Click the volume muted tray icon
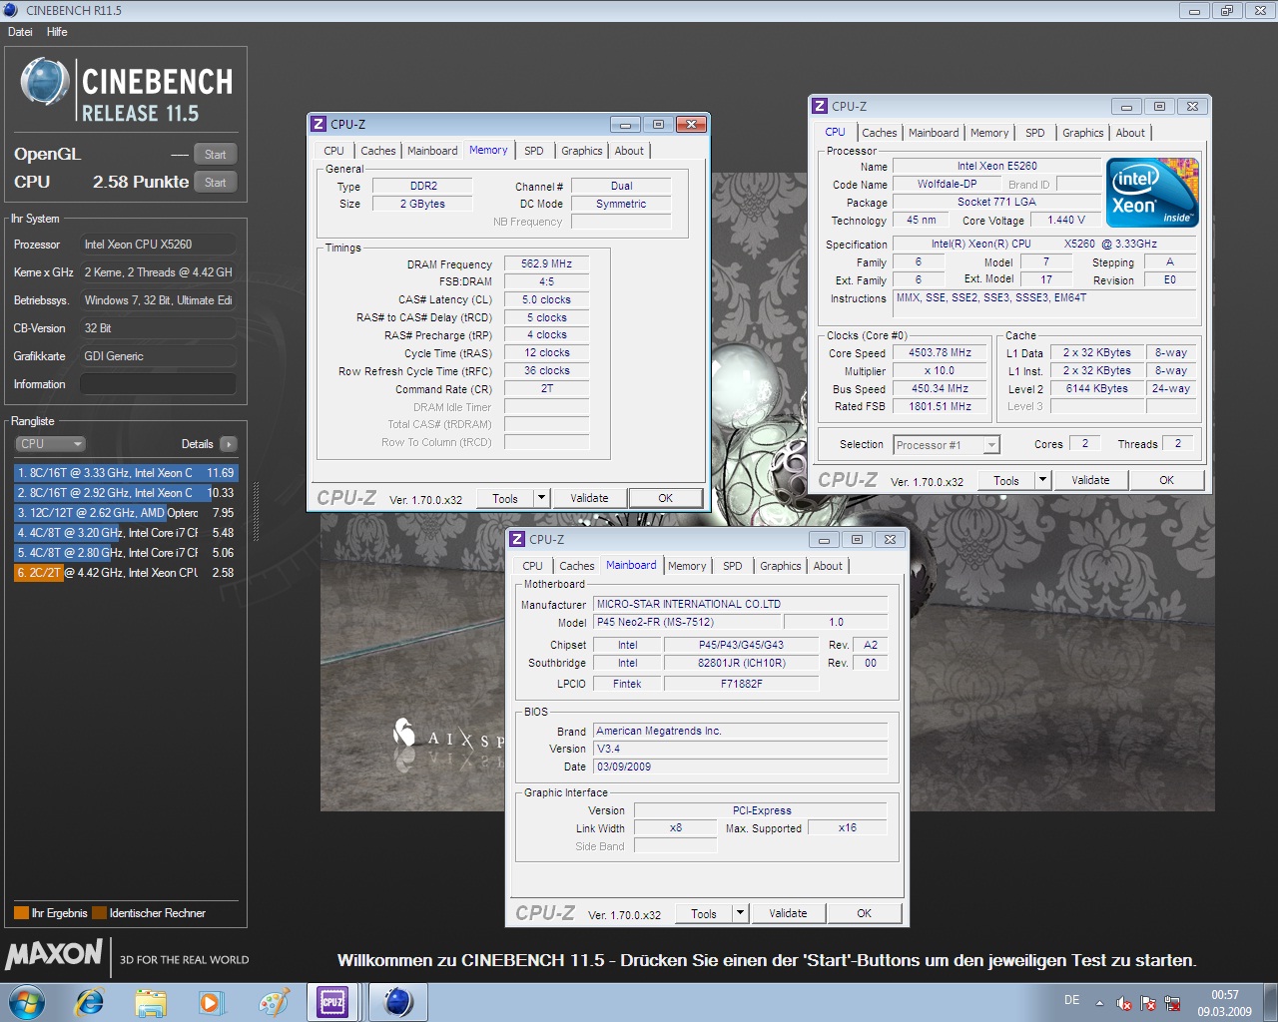This screenshot has width=1278, height=1022. 1124,1004
